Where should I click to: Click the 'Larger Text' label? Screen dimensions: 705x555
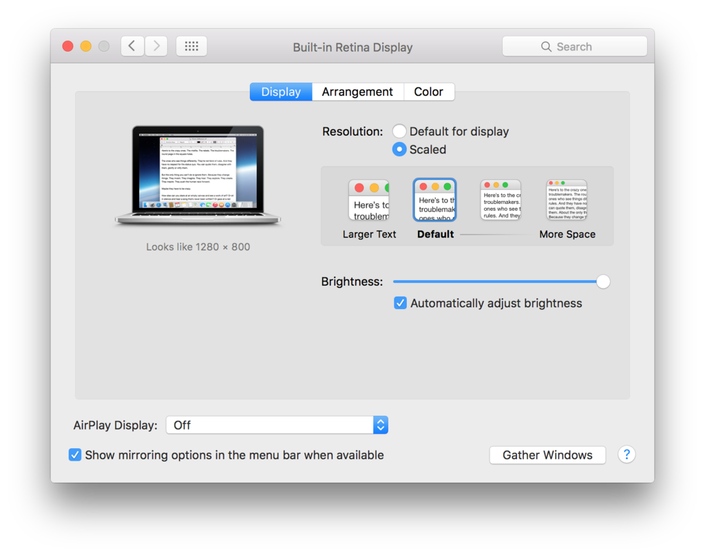[x=369, y=234]
